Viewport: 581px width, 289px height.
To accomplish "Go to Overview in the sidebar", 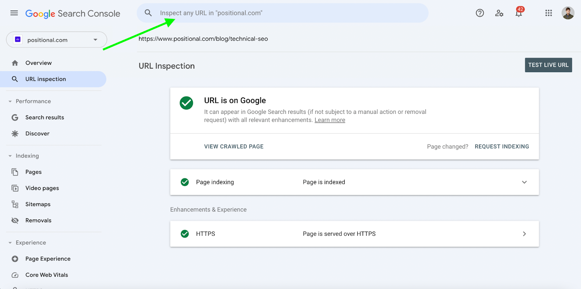I will click(38, 63).
